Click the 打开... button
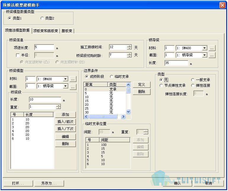This screenshot has height=191, width=228. (x=18, y=183)
